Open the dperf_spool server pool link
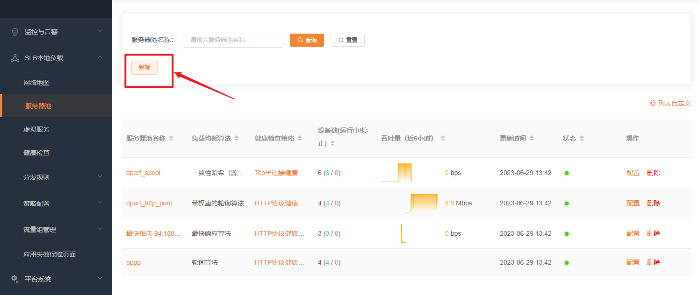Viewport: 699px width, 295px height. point(143,173)
